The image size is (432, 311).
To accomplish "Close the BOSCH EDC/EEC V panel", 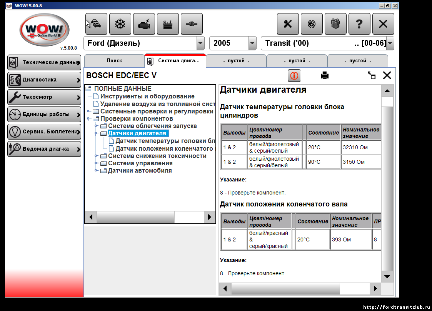I will (x=387, y=75).
